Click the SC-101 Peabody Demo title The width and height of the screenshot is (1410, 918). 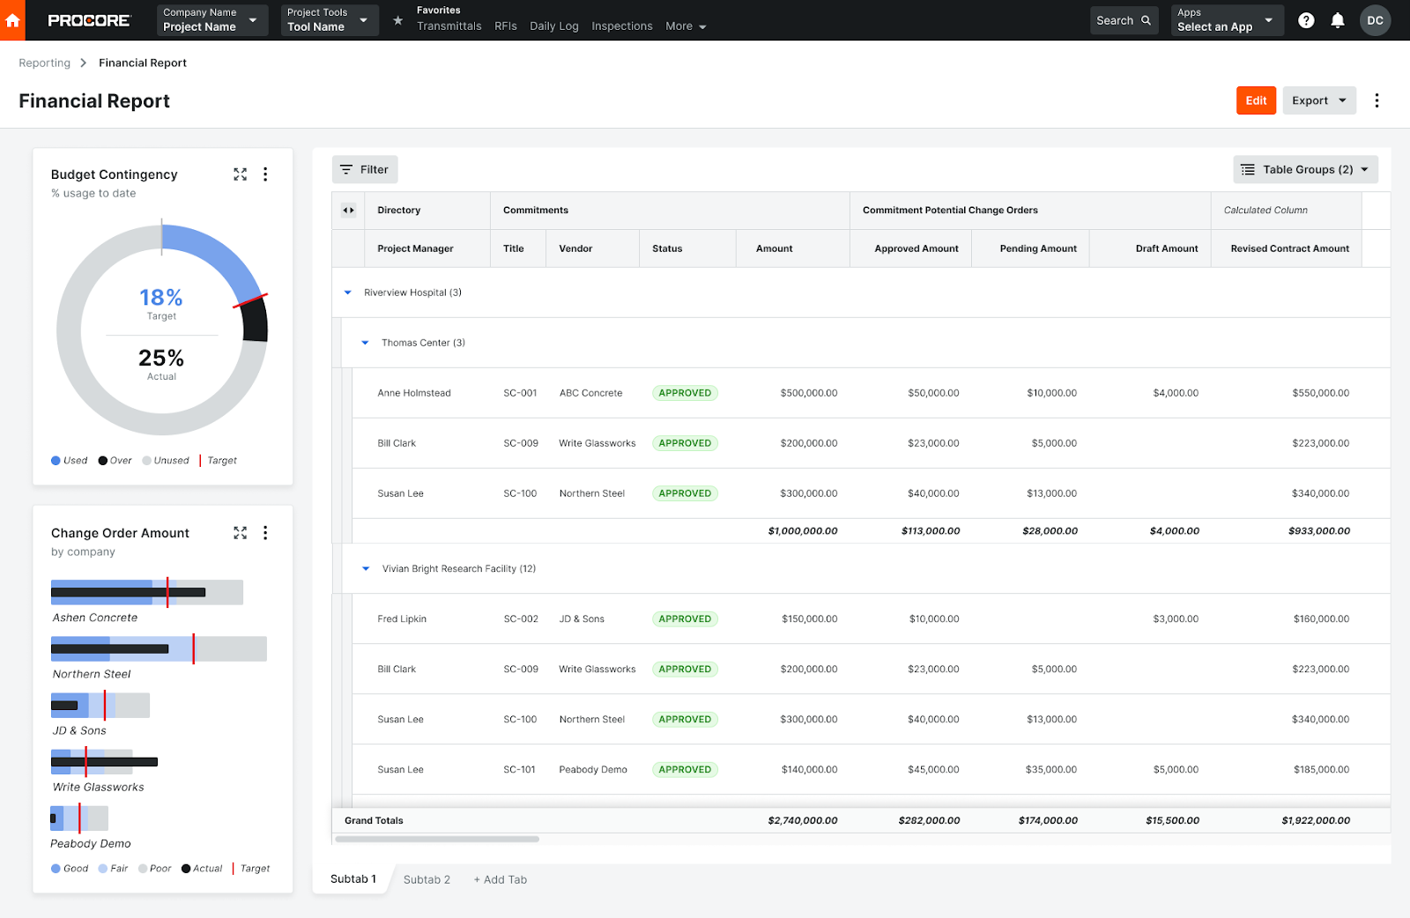(x=519, y=770)
